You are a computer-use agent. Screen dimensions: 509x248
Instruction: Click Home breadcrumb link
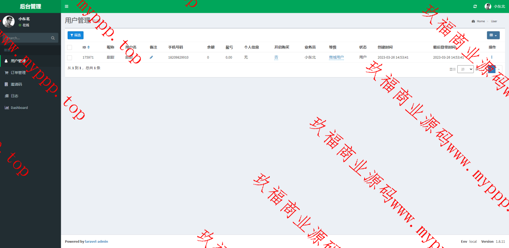tap(481, 21)
